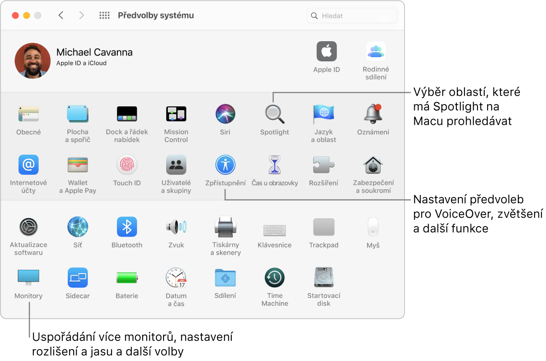This screenshot has width=546, height=361.
Task: Open Touch ID preferences
Action: coord(127,165)
